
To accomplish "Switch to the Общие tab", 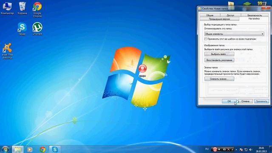I will (x=210, y=15).
